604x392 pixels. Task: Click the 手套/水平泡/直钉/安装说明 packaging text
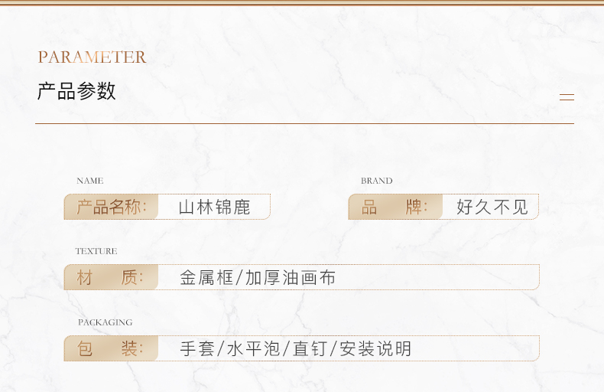coord(295,349)
